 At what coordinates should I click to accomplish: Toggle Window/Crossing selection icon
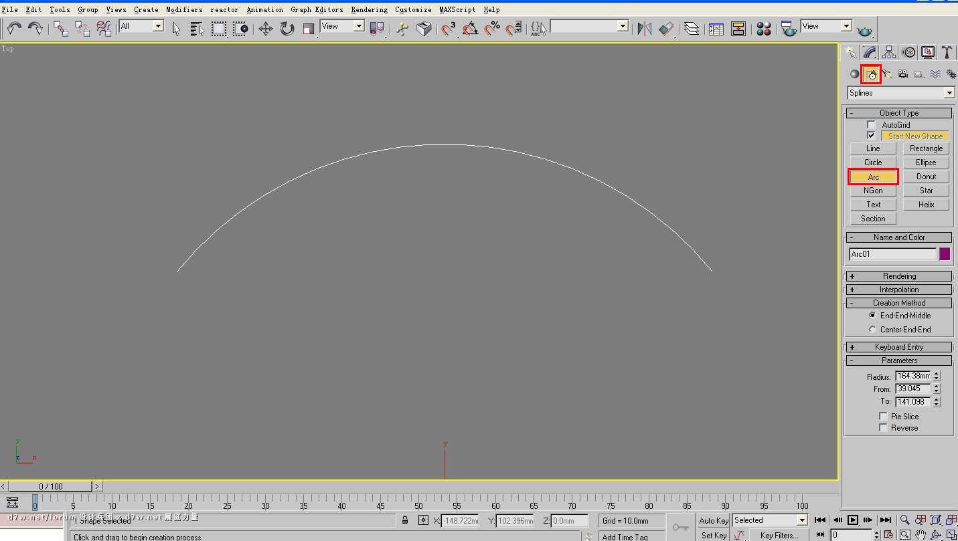tap(240, 28)
